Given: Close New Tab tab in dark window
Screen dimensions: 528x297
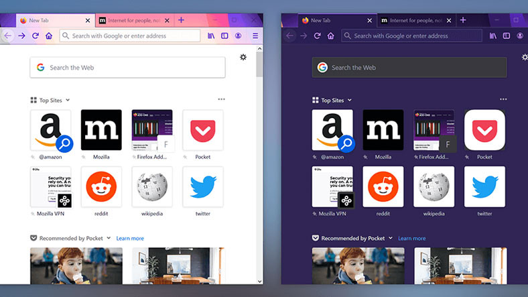Looking at the screenshot, I should click(x=369, y=21).
